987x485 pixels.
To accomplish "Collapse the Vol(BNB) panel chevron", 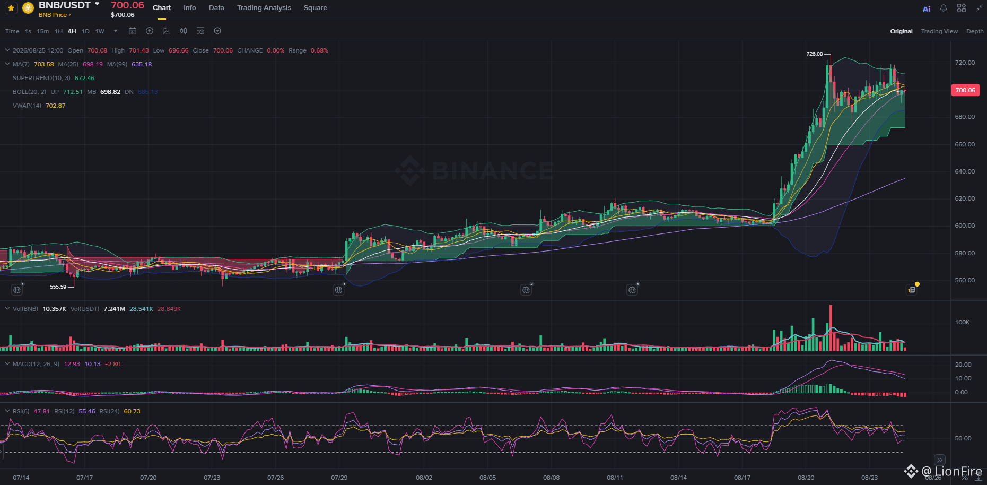I will [x=7, y=309].
